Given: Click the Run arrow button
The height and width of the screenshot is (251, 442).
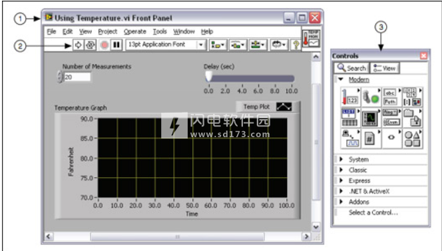Looking at the screenshot, I should click(79, 45).
